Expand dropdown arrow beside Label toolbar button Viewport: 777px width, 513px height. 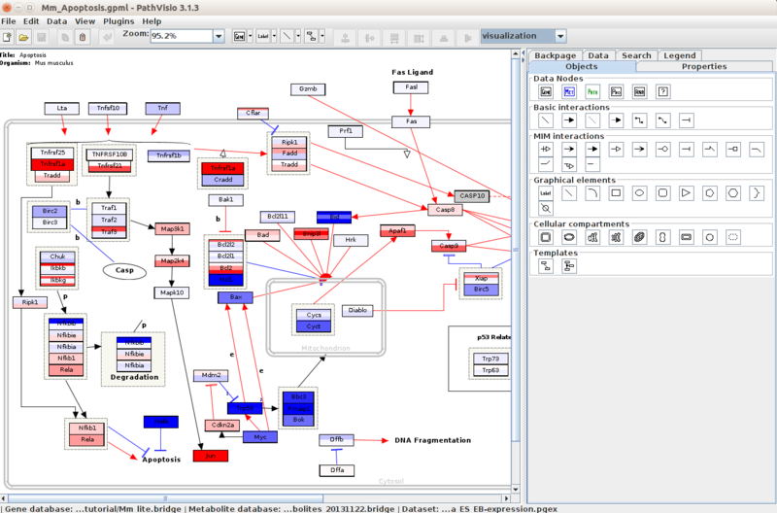(x=274, y=36)
